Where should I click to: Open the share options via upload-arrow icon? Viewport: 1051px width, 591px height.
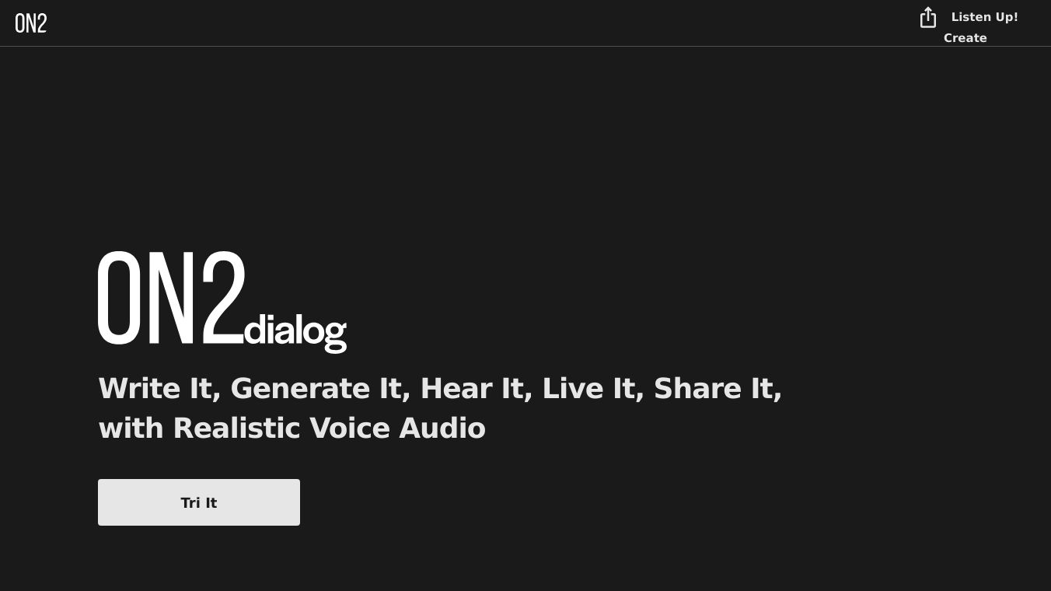point(927,18)
